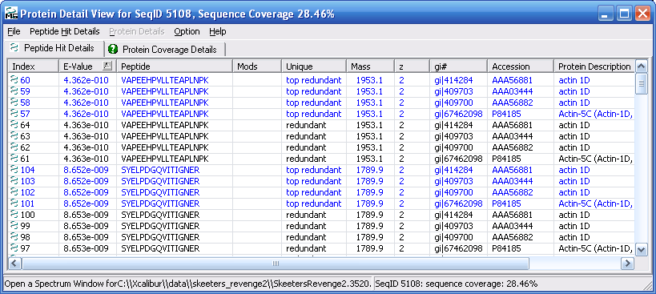656x294 pixels.
Task: Select mass 1953.1 in row 58
Action: (370, 103)
